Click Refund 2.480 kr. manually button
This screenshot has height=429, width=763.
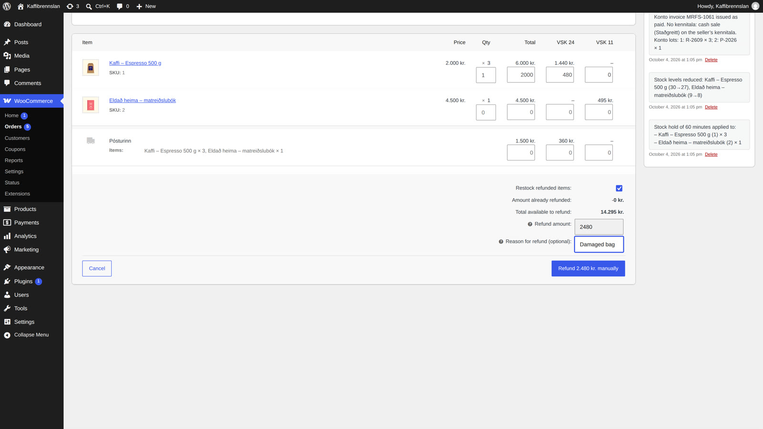(588, 268)
